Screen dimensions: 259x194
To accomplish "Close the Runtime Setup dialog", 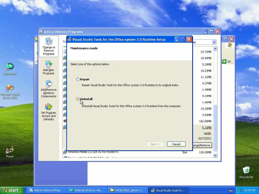I will [x=189, y=39].
